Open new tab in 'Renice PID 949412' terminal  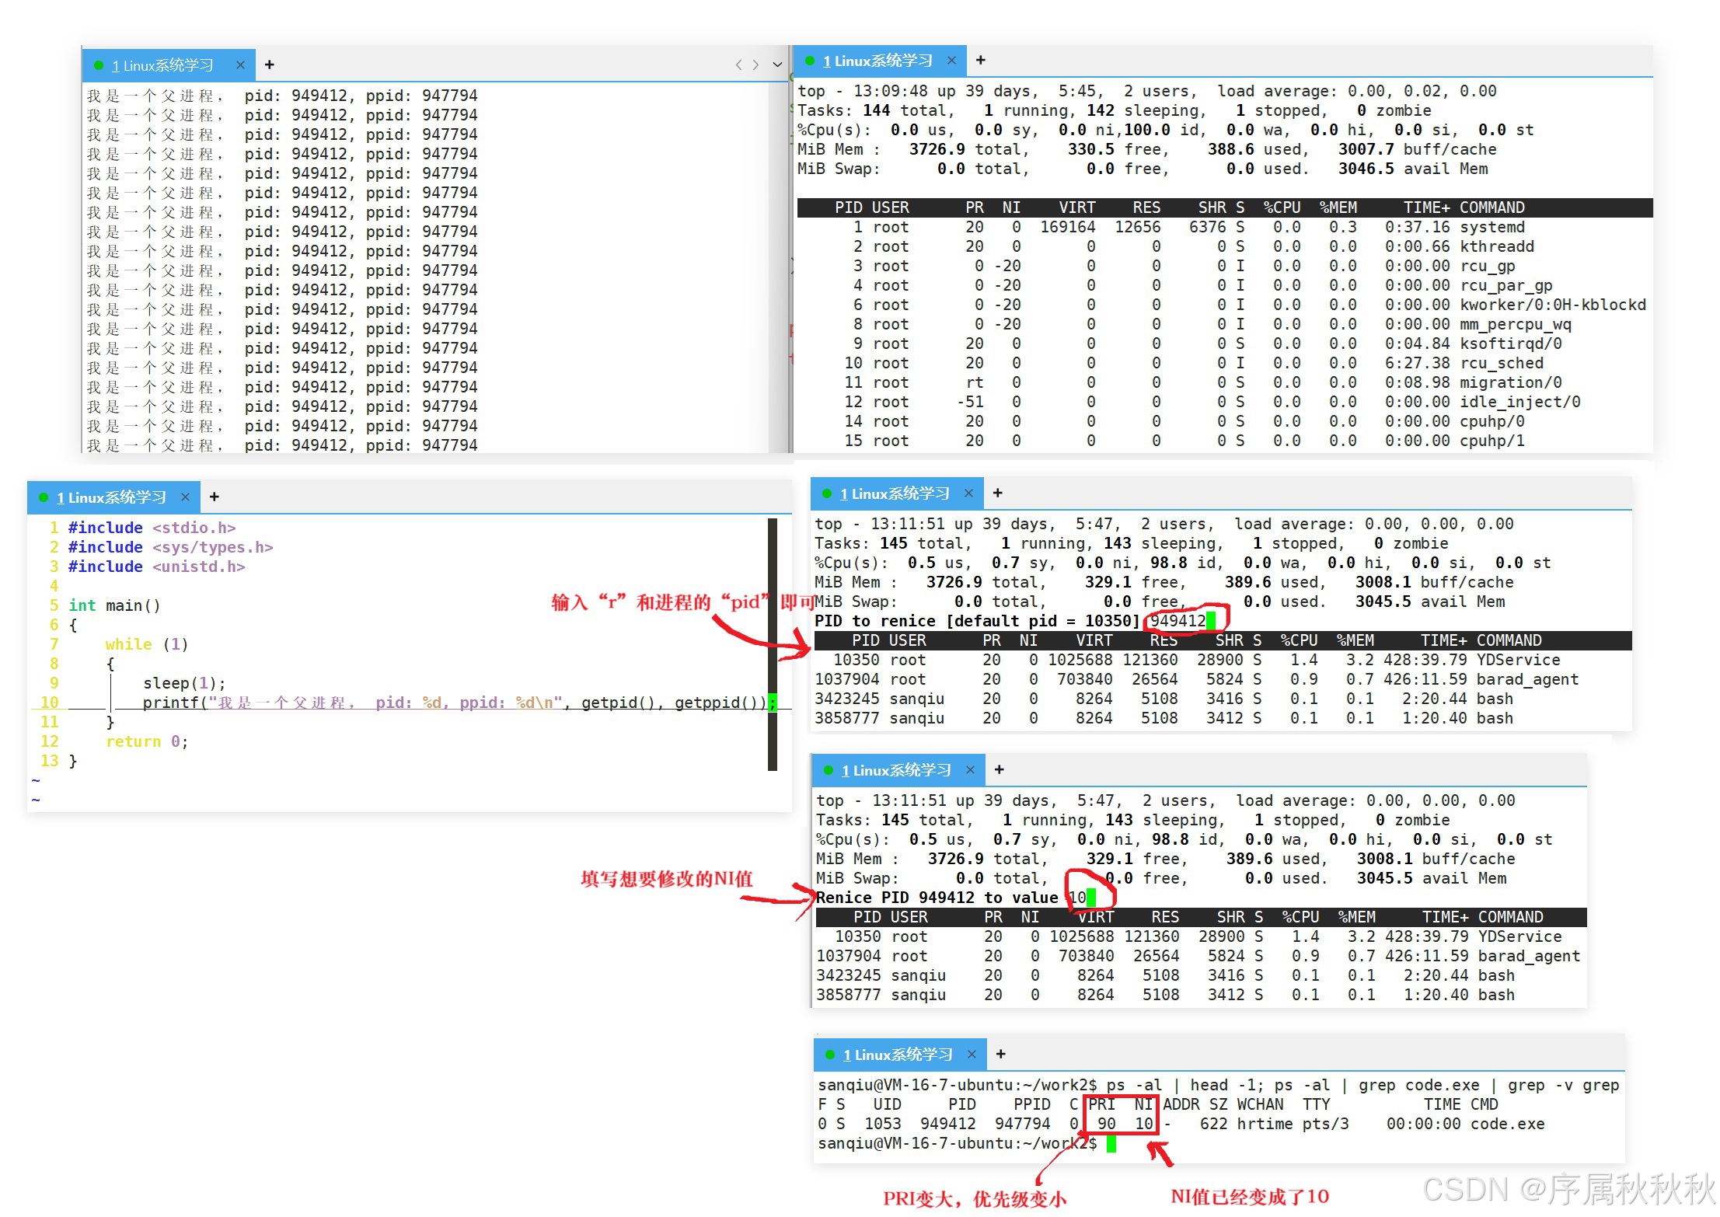999,769
